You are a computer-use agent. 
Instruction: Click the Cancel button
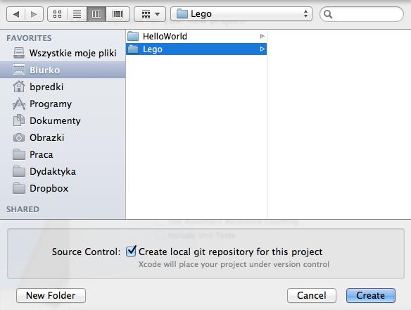point(312,296)
